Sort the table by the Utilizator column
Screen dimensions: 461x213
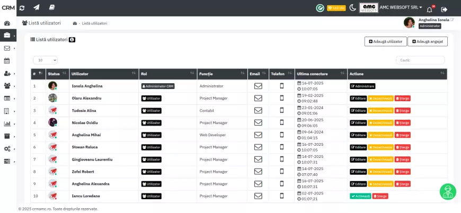tap(103, 74)
